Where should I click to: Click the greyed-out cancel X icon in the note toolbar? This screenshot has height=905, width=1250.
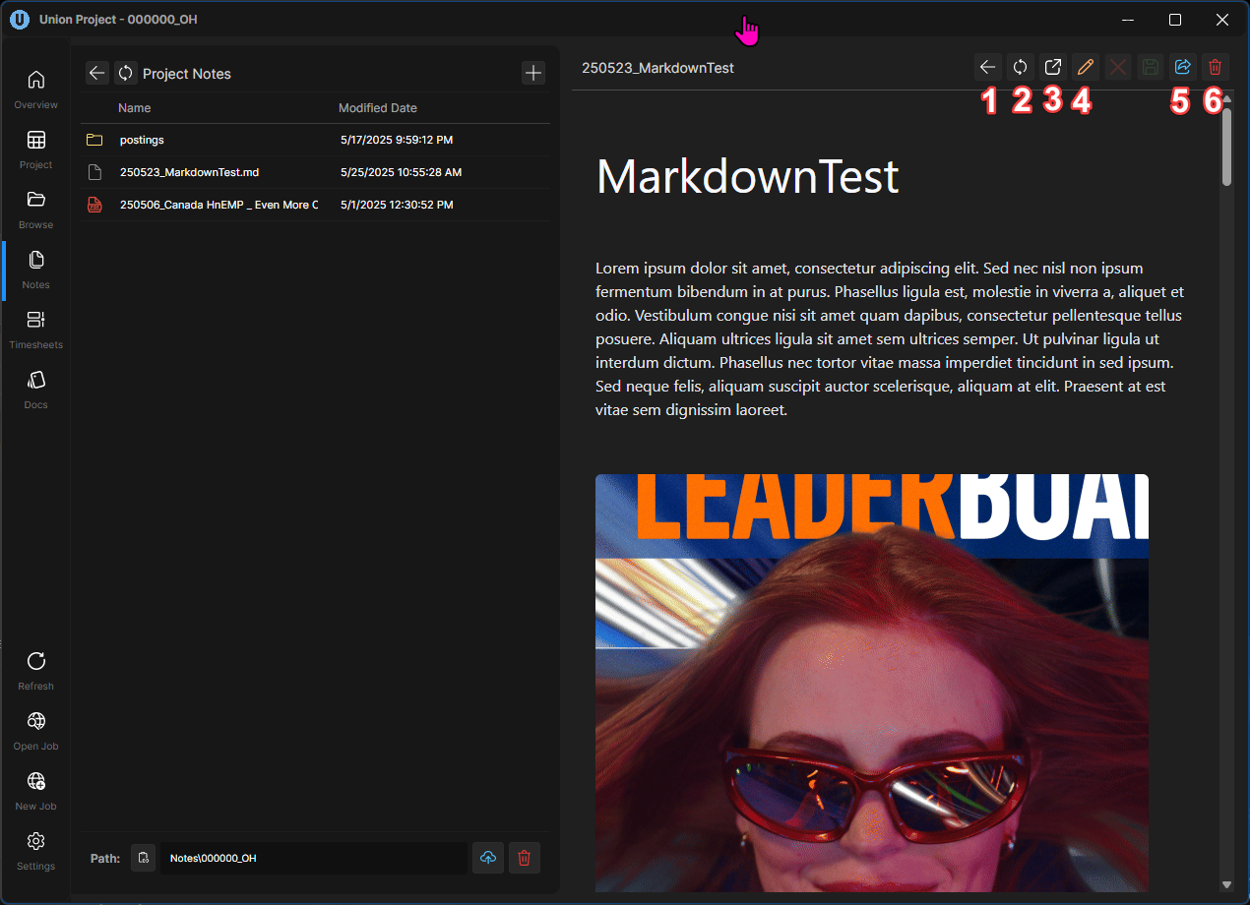tap(1118, 67)
